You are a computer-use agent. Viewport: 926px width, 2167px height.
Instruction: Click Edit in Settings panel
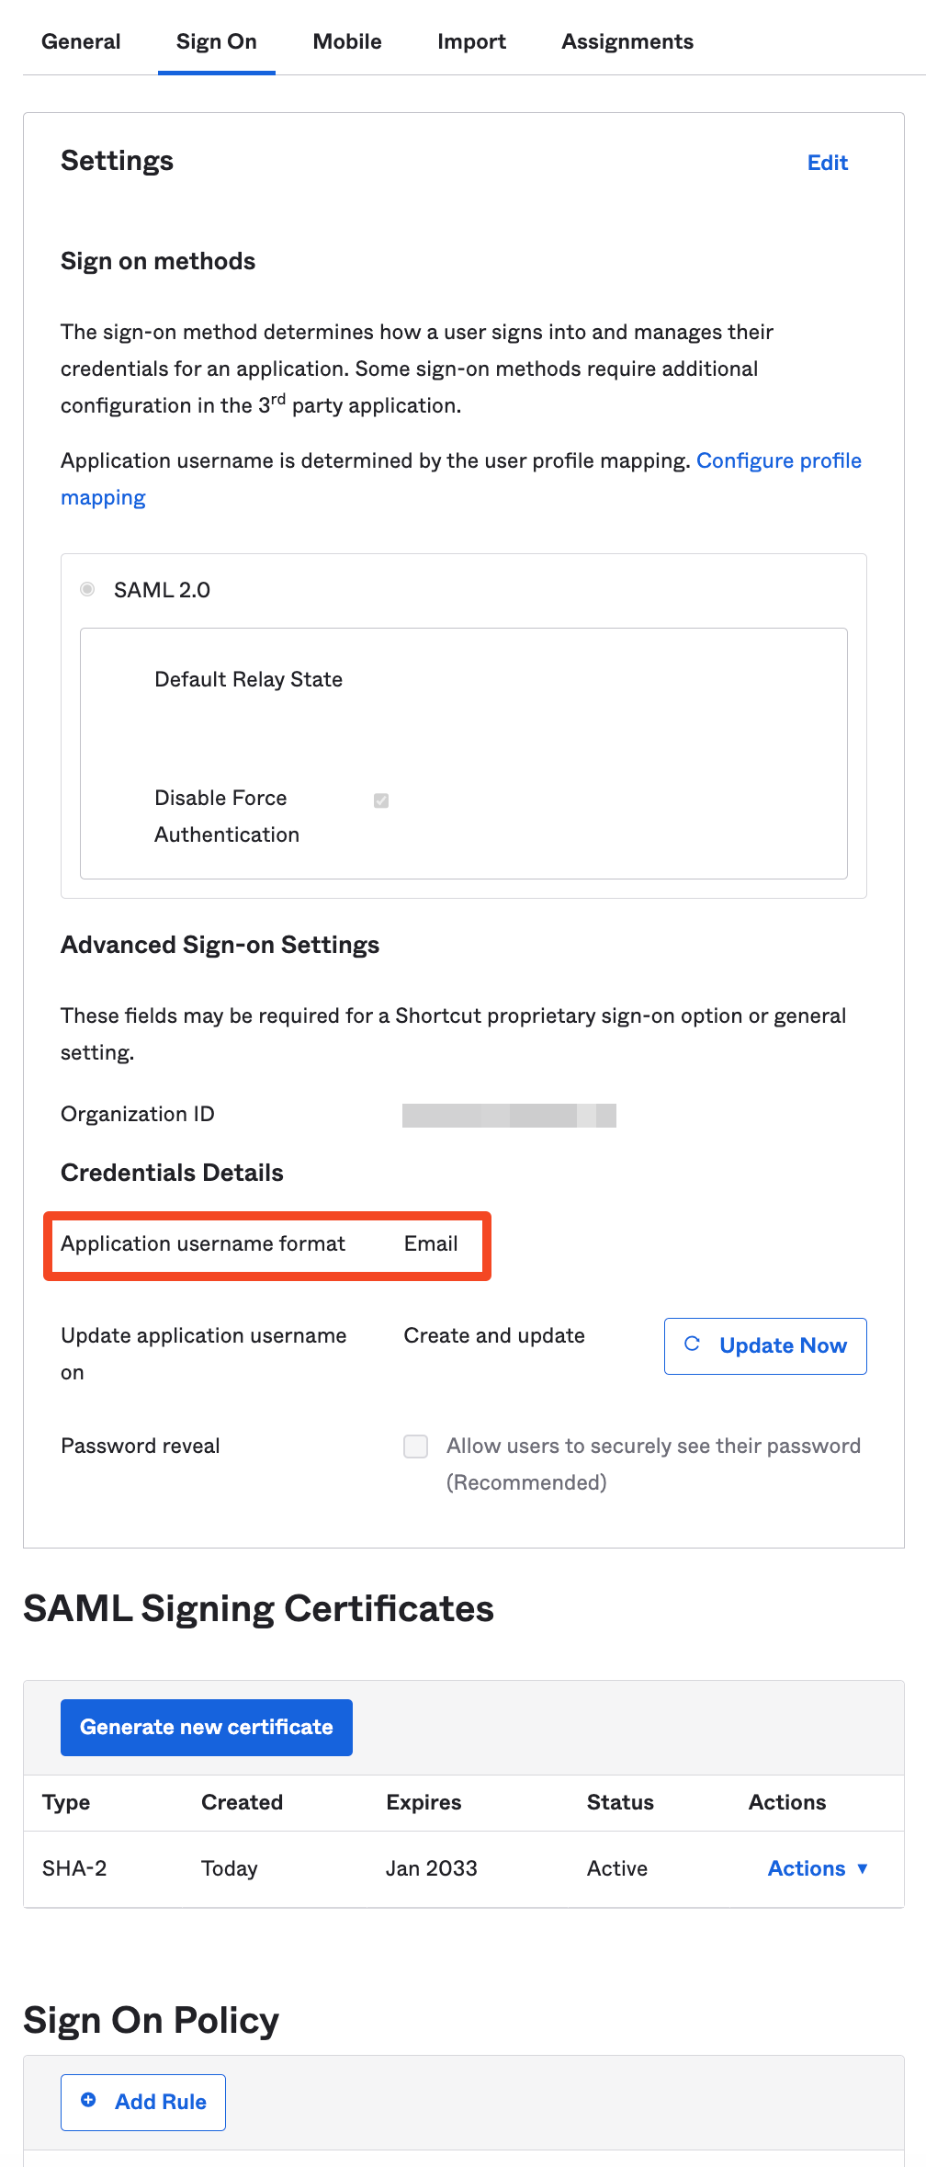[x=828, y=163]
